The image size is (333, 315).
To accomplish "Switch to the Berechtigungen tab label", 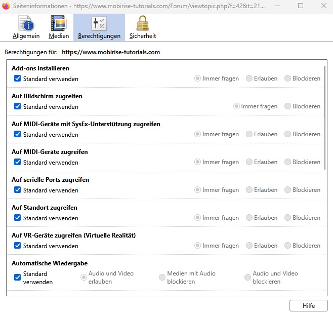I will pos(99,36).
